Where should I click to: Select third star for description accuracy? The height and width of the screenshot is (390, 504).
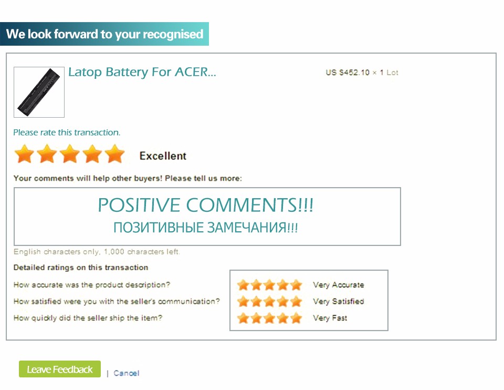click(269, 285)
